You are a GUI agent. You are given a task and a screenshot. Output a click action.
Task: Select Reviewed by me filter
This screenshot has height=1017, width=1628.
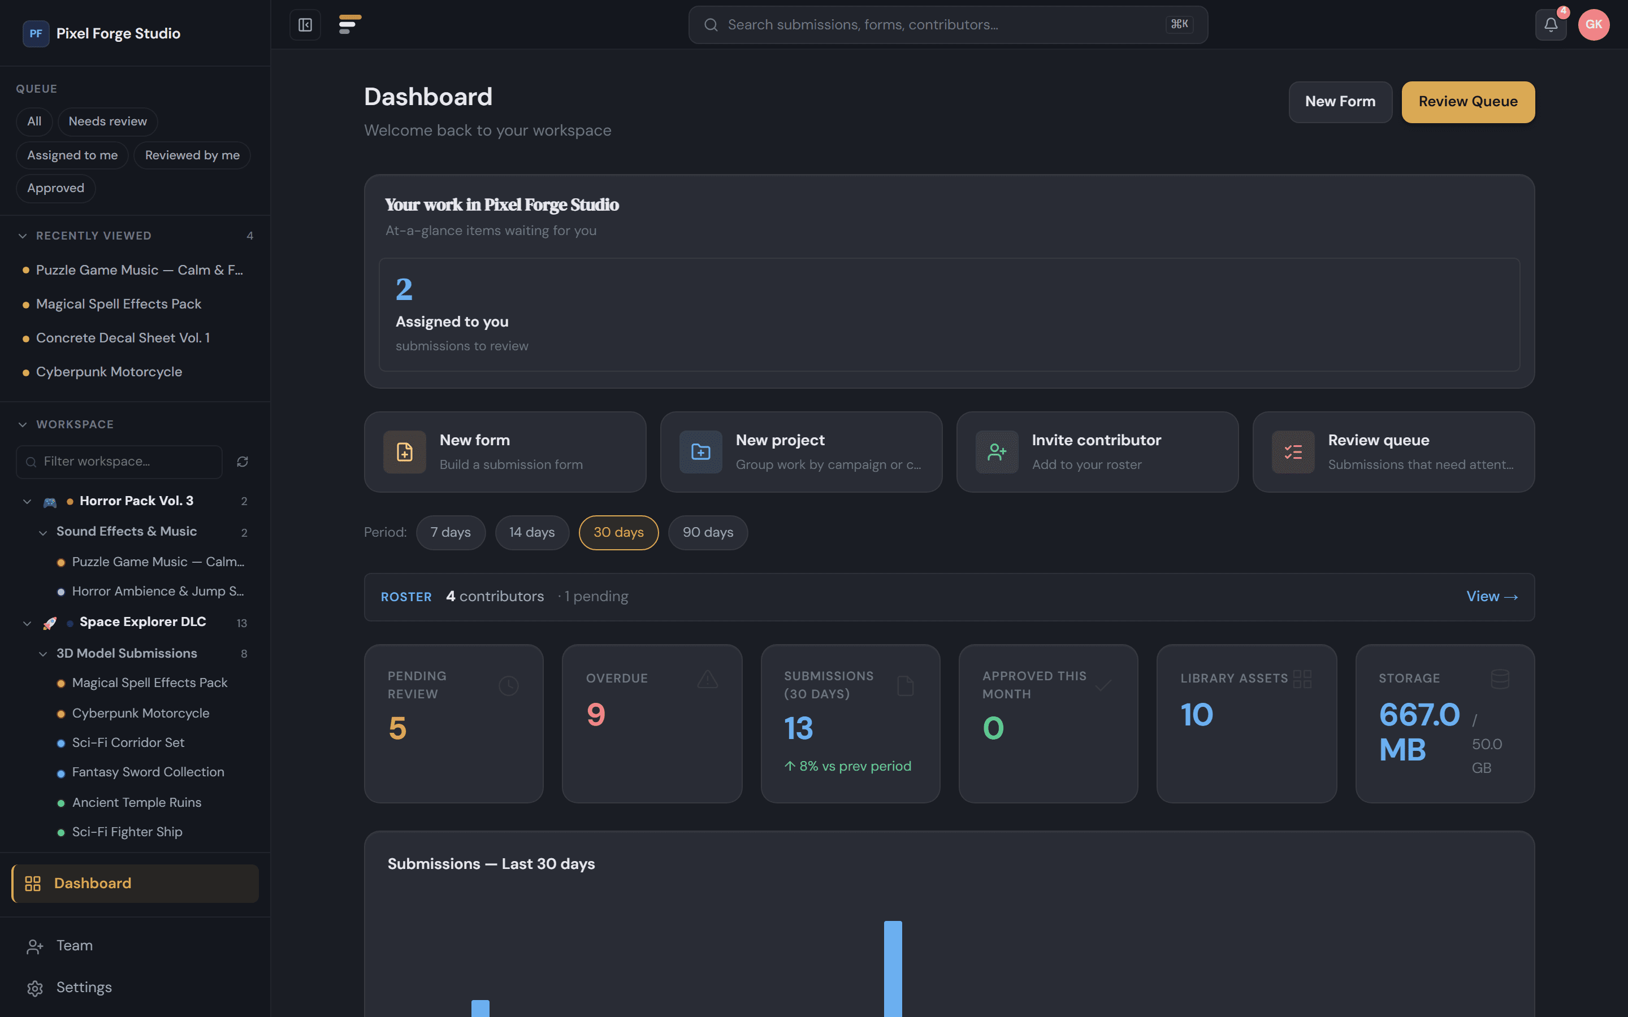point(192,155)
